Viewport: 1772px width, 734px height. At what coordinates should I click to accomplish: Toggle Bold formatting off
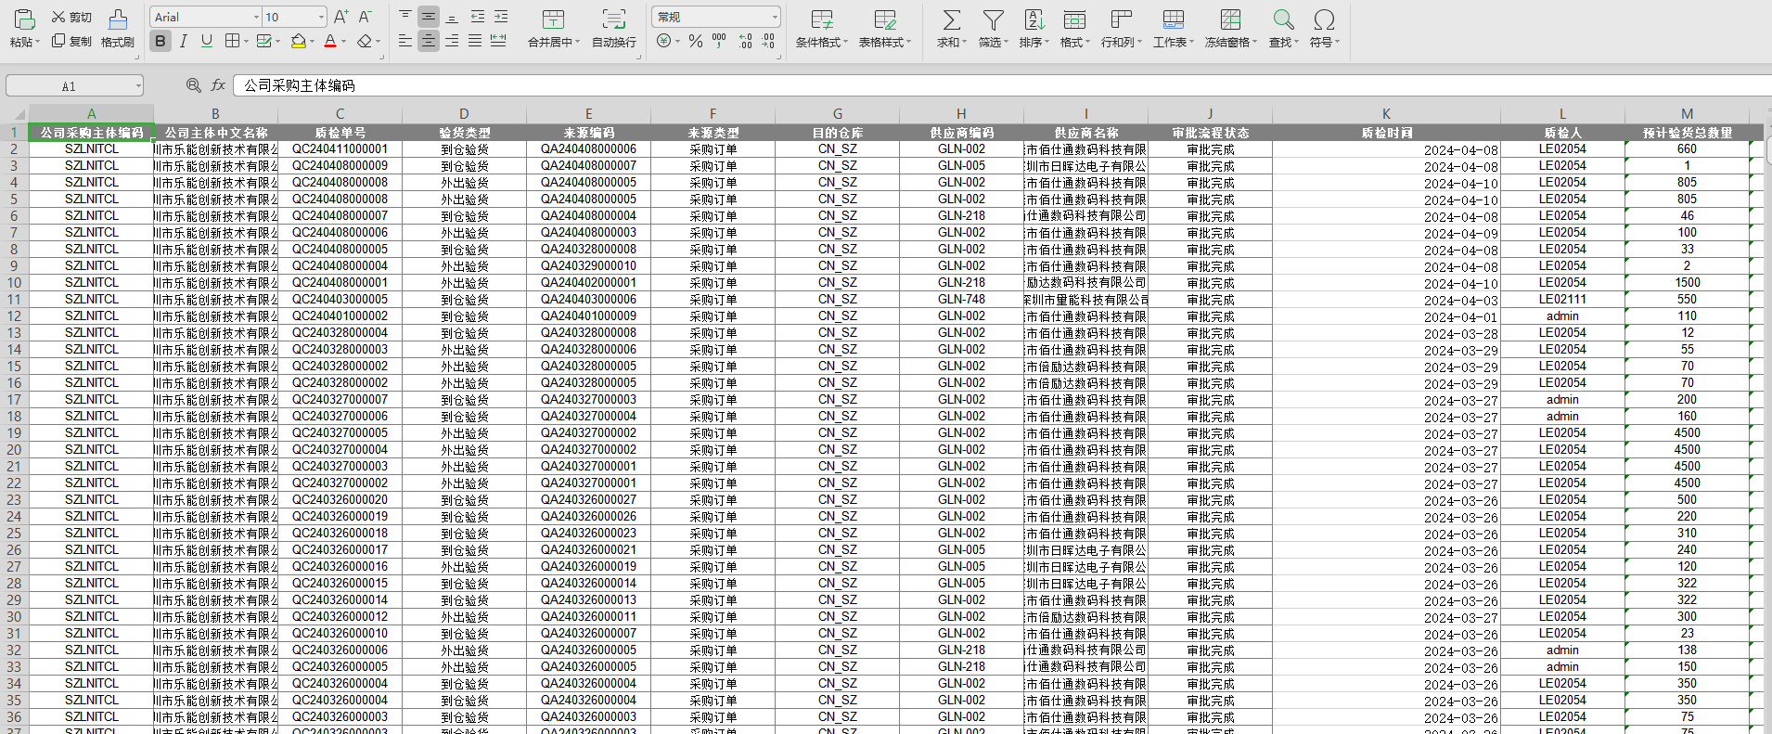click(161, 41)
